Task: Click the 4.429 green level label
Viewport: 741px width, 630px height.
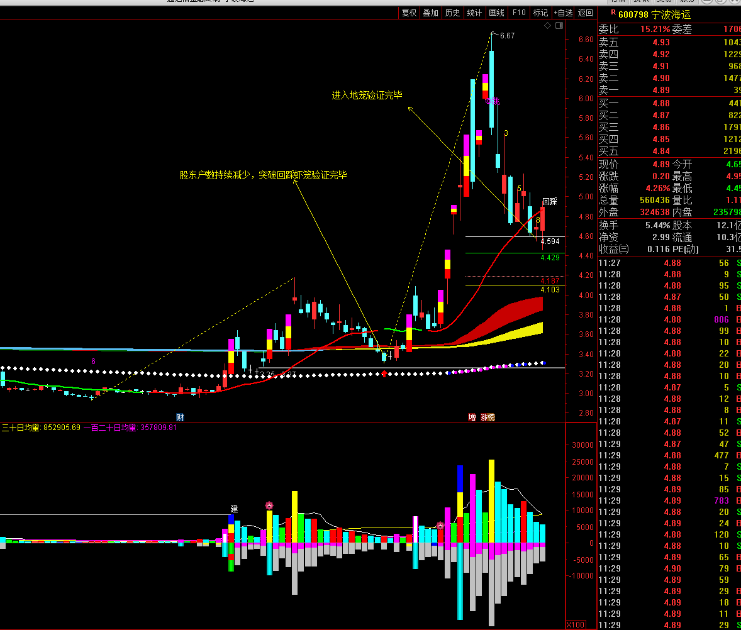Action: (x=550, y=257)
